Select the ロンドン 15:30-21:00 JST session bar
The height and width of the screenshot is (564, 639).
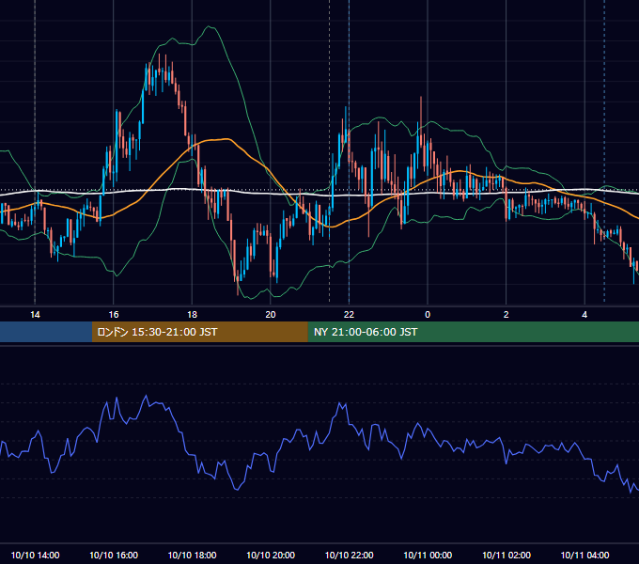pyautogui.click(x=199, y=332)
